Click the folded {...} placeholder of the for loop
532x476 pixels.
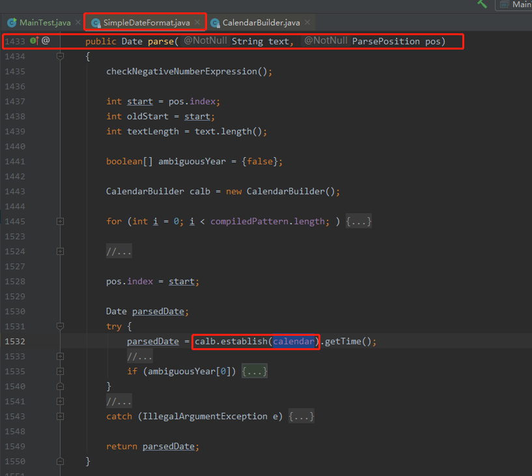click(359, 222)
